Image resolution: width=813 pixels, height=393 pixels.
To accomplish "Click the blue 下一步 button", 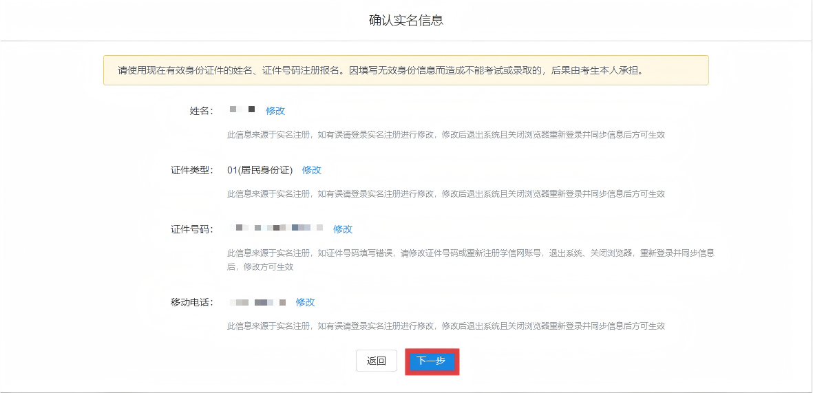I will pos(432,361).
